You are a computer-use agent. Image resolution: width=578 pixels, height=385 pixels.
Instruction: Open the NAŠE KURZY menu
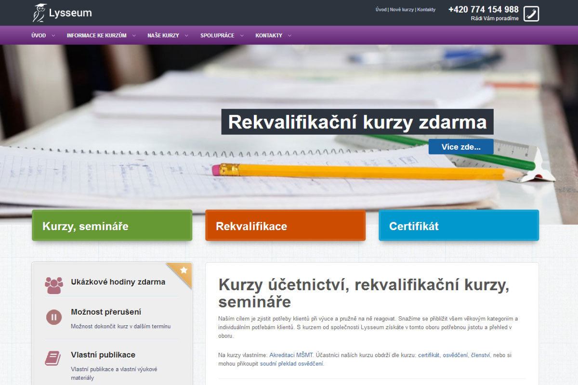click(163, 36)
